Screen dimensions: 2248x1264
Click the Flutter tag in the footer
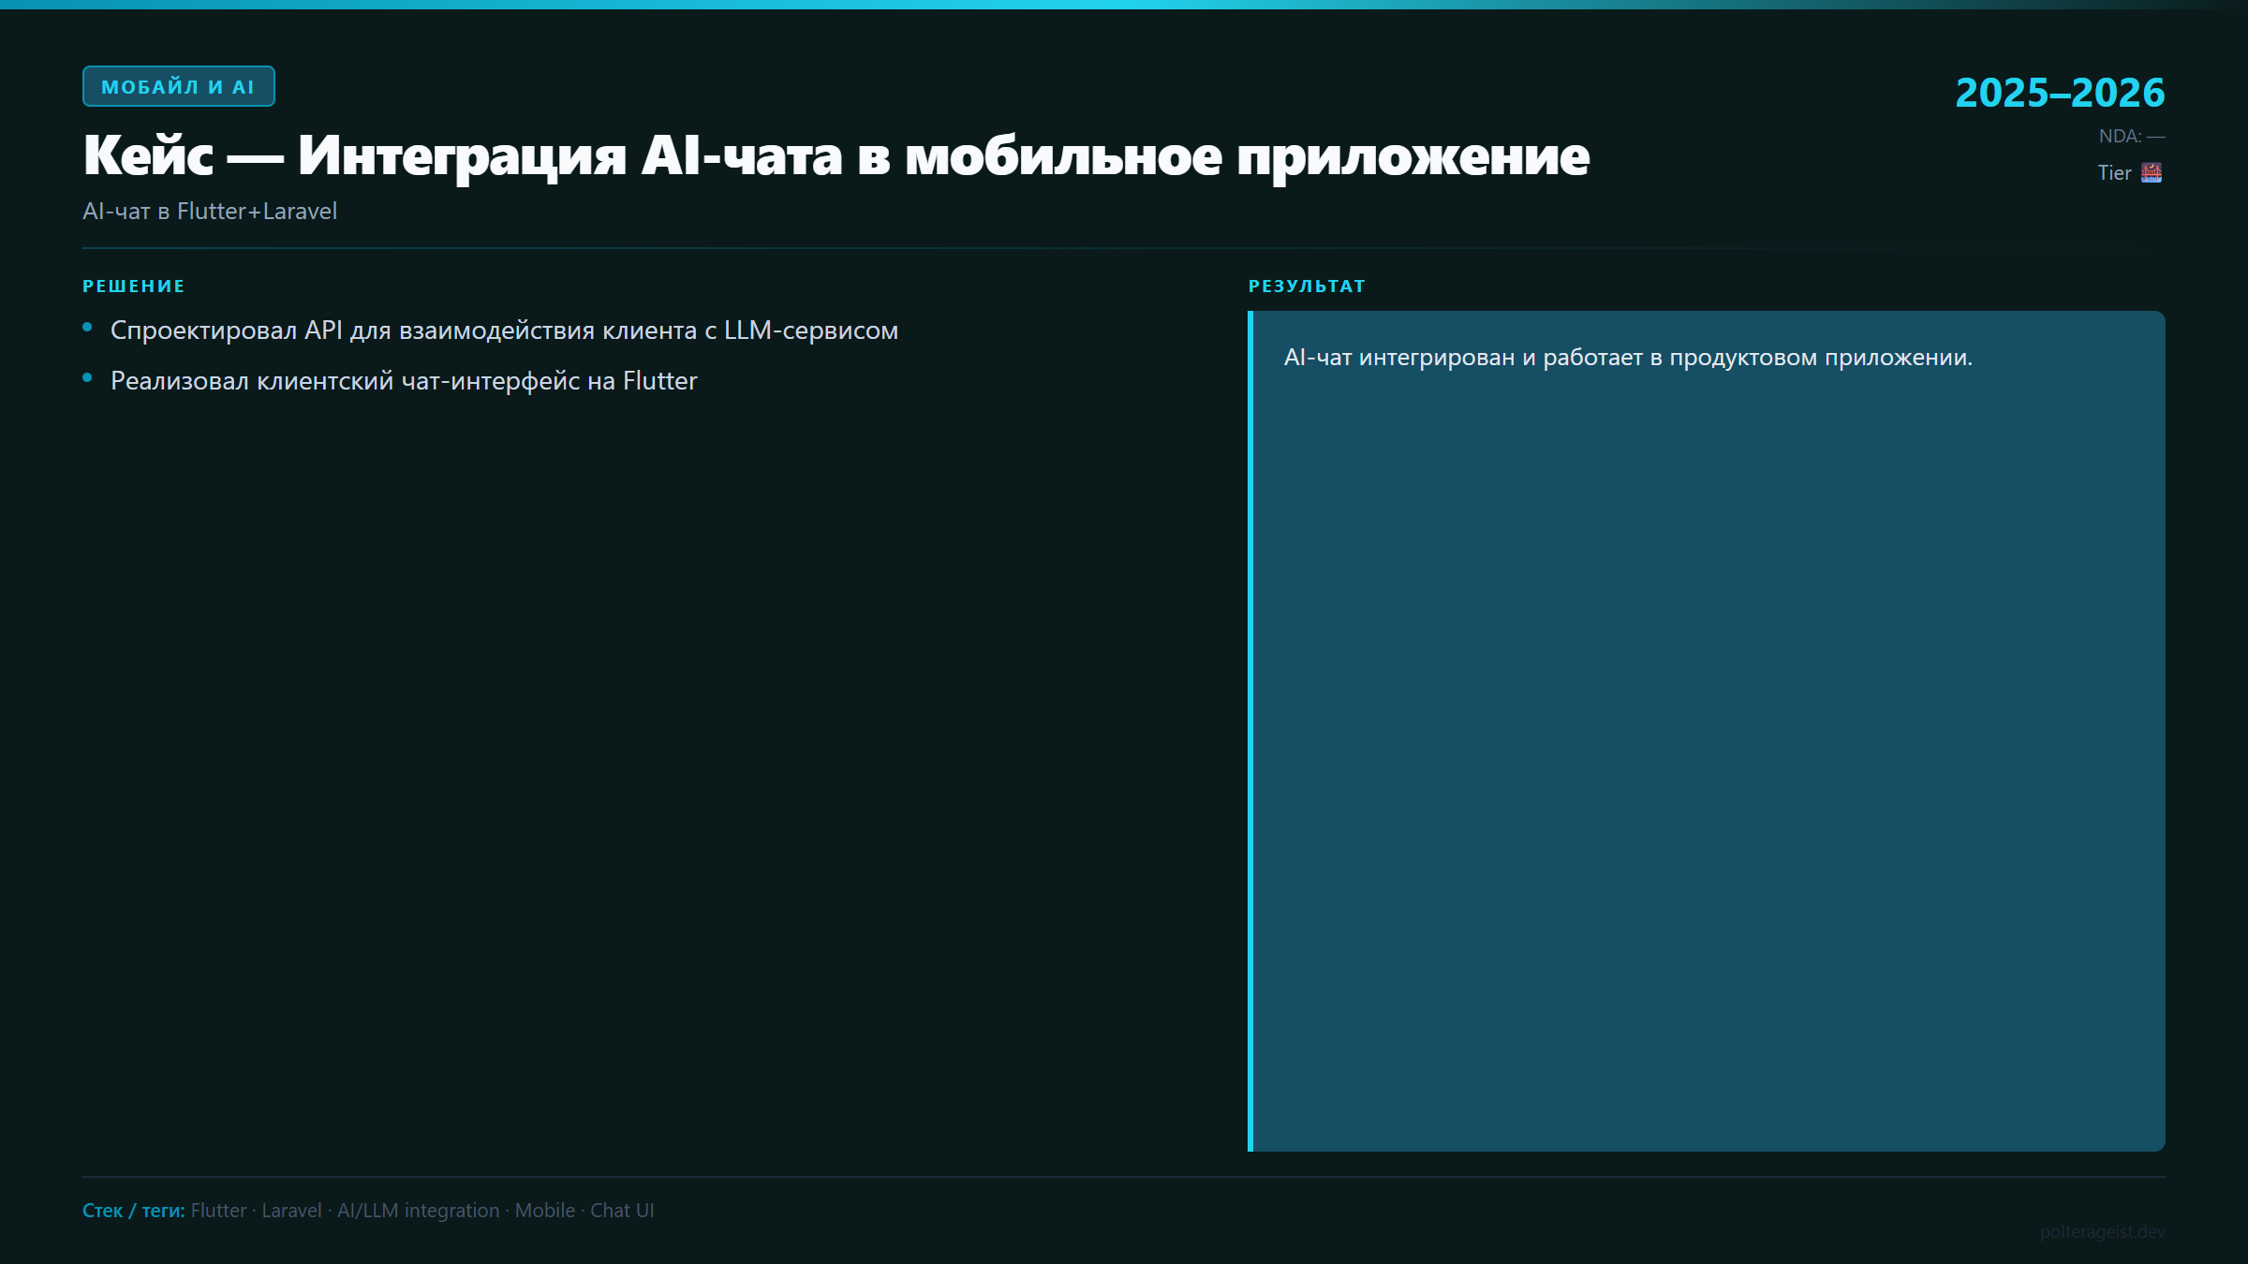point(218,1211)
